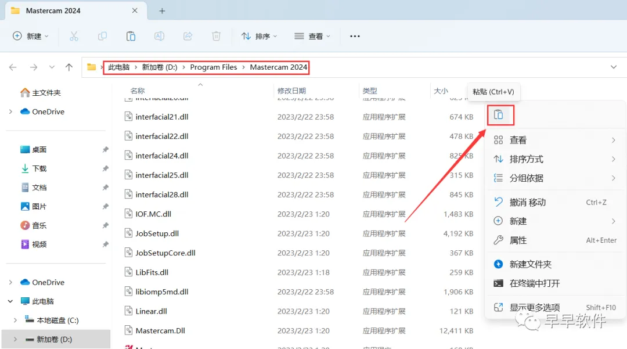The height and width of the screenshot is (349, 627).
Task: Expand the upper OneDrive sidebar entry
Action: pyautogui.click(x=11, y=111)
